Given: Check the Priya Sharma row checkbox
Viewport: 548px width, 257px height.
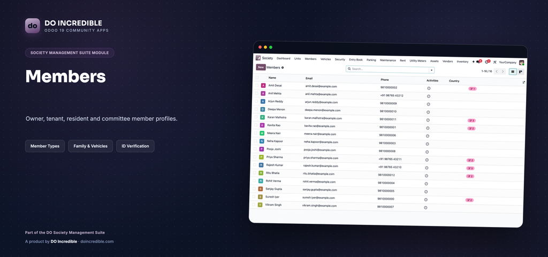Looking at the screenshot, I should [255, 157].
